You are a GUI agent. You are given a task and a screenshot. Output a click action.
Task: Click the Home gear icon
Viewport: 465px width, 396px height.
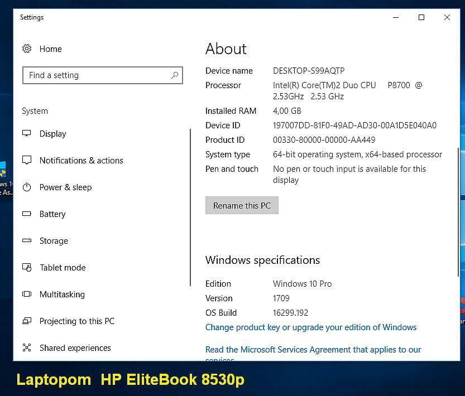pos(27,49)
